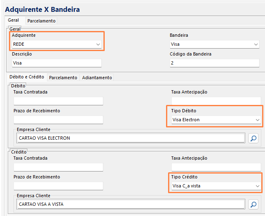Switch to the top Parcelamento tab
Viewport: 265px width, 216px height.
click(x=41, y=21)
